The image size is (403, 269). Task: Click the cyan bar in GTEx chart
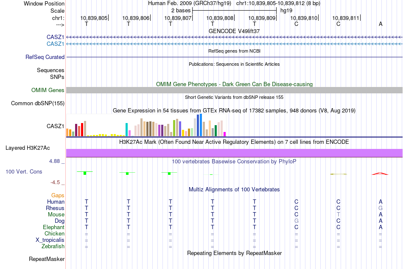(126, 129)
